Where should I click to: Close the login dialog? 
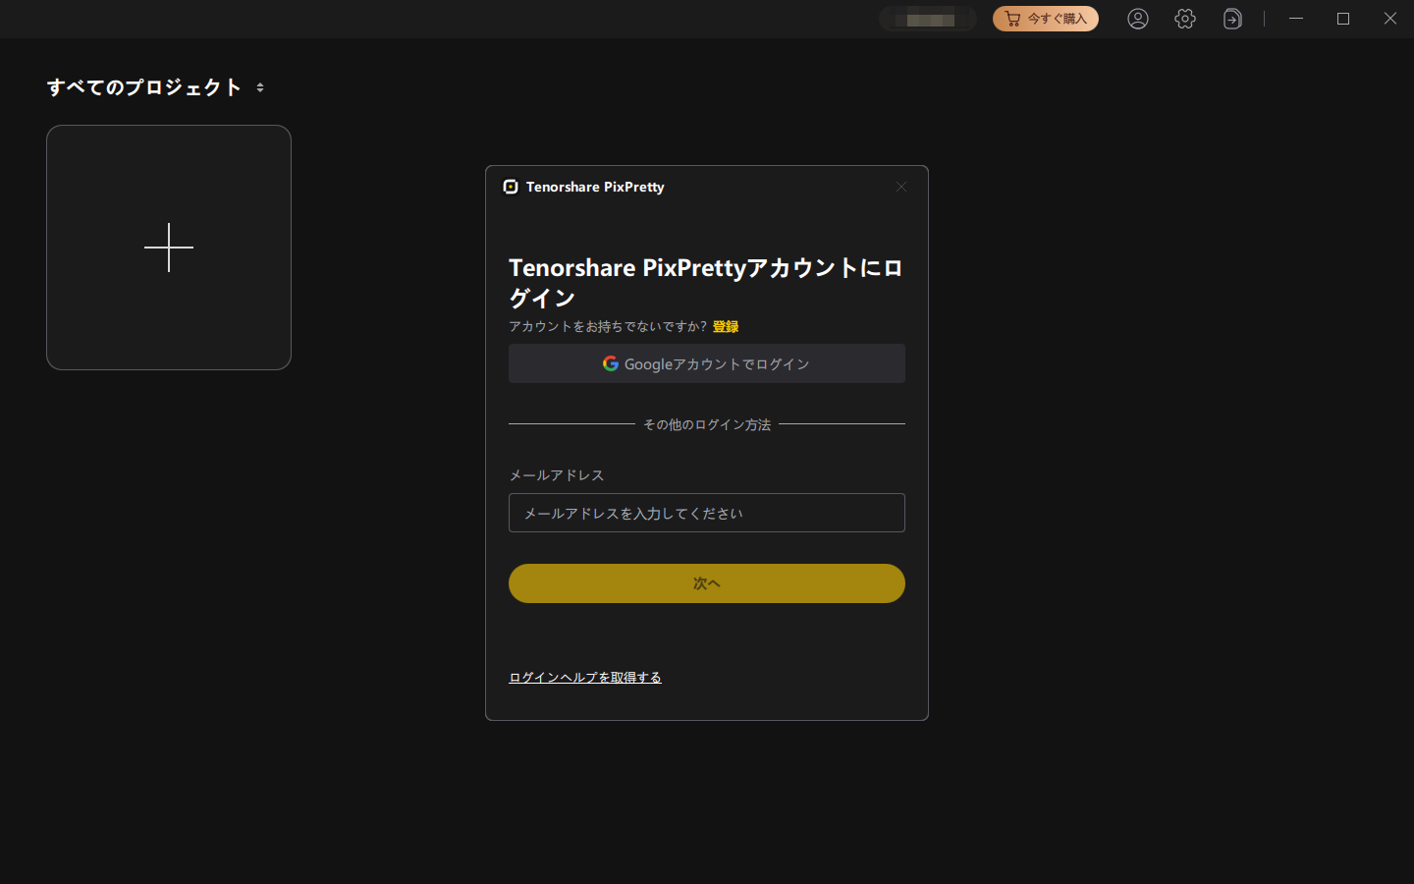[x=901, y=187]
